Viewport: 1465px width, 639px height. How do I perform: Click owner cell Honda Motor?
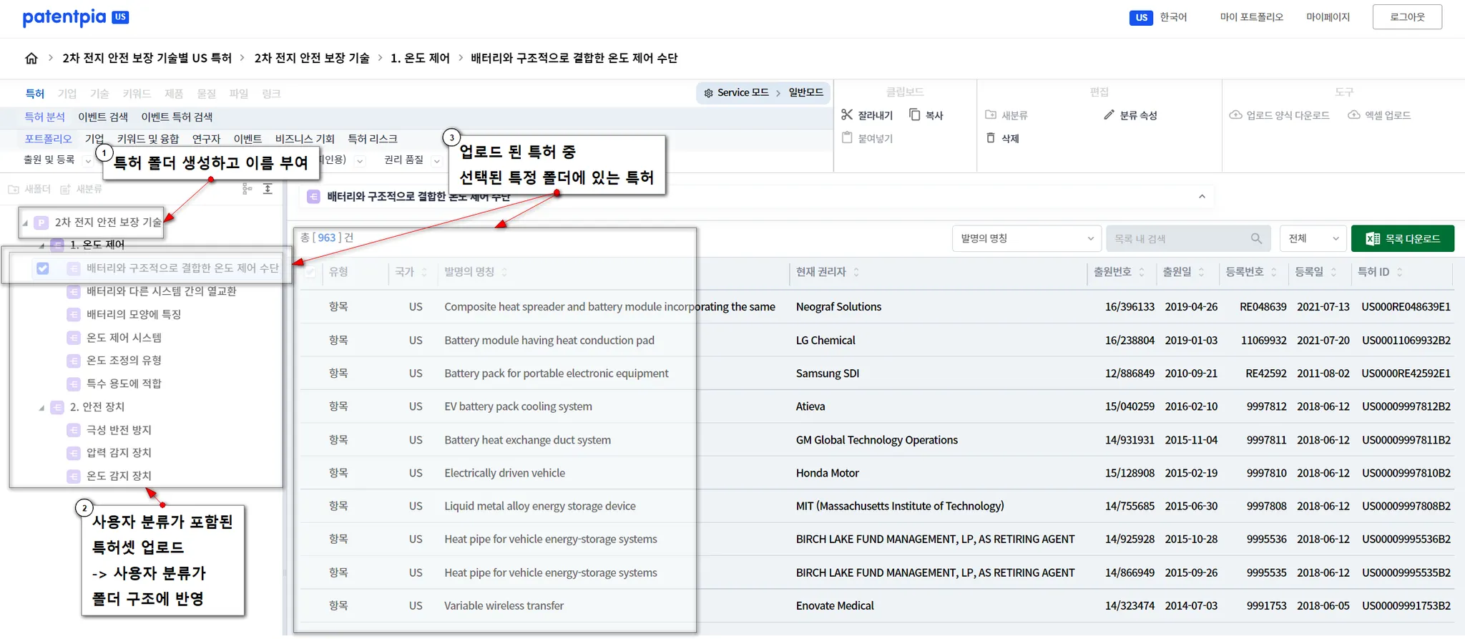tap(828, 473)
